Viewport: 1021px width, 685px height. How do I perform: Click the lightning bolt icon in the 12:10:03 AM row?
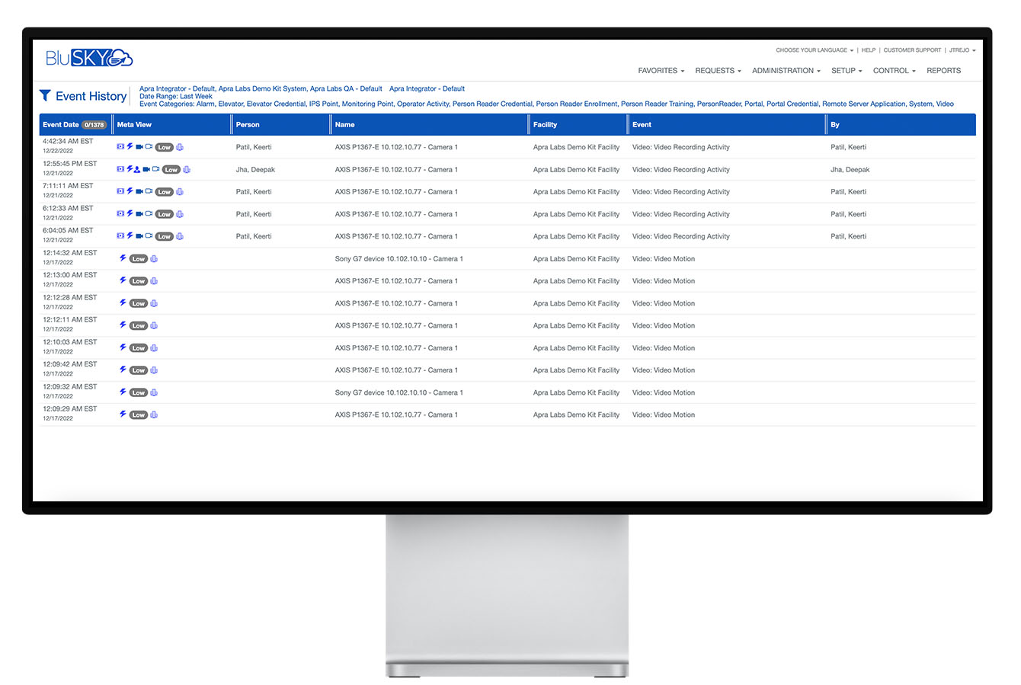123,347
